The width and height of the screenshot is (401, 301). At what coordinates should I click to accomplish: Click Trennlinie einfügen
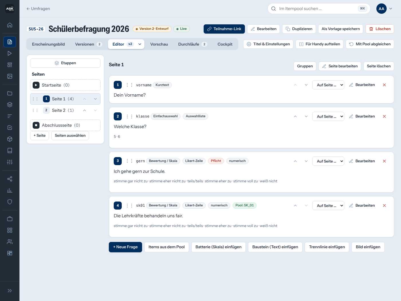tap(327, 247)
